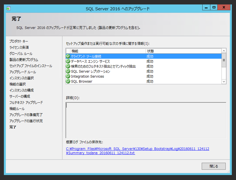Select the Integration Services row
This screenshot has height=180, width=236.
click(x=144, y=76)
